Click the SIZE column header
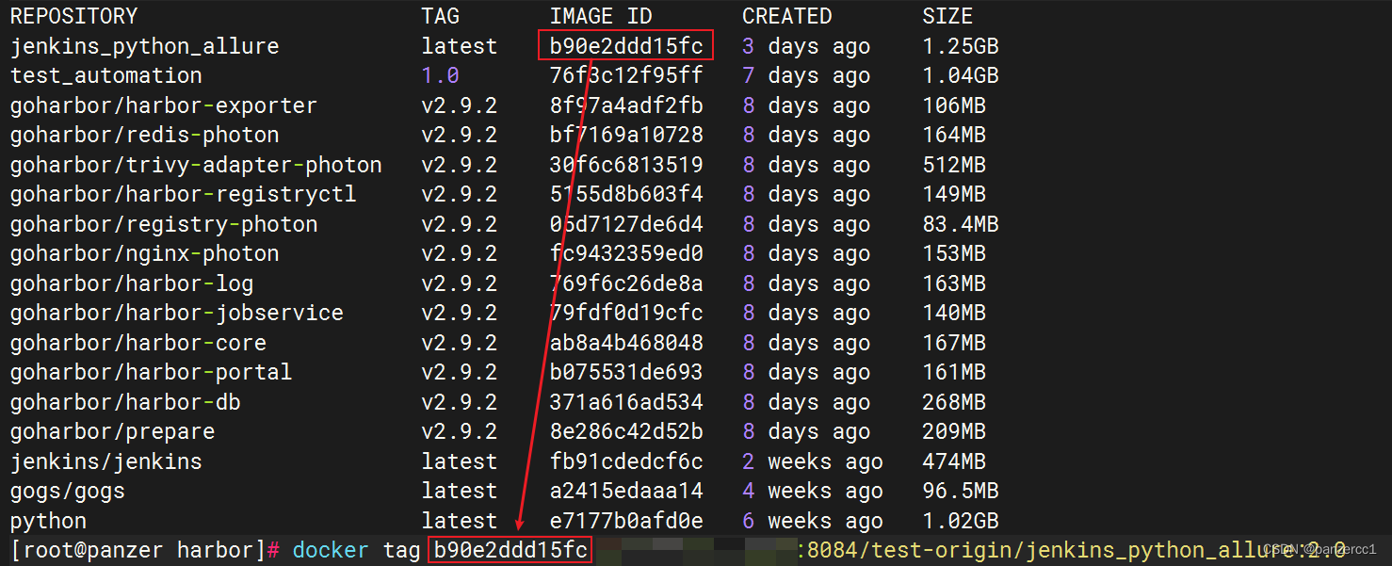 coord(947,16)
